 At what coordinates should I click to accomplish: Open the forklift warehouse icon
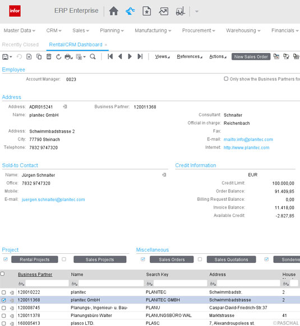pos(181,11)
